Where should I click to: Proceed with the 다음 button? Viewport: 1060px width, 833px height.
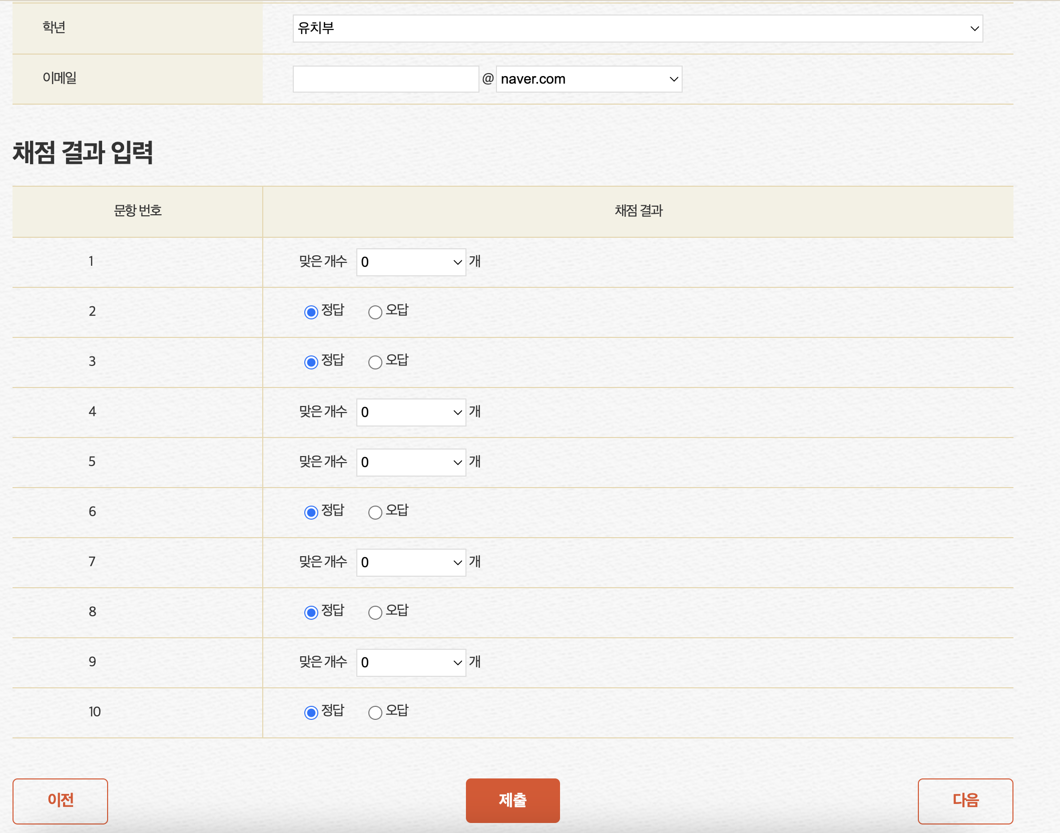pyautogui.click(x=965, y=800)
